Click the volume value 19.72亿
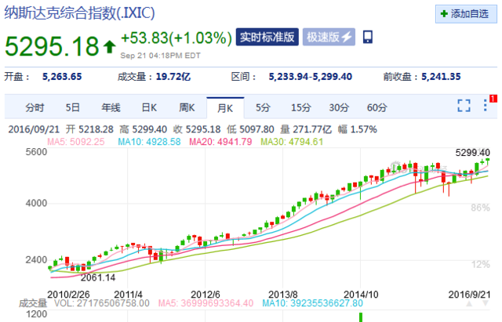This screenshot has height=322, width=502. [x=173, y=77]
